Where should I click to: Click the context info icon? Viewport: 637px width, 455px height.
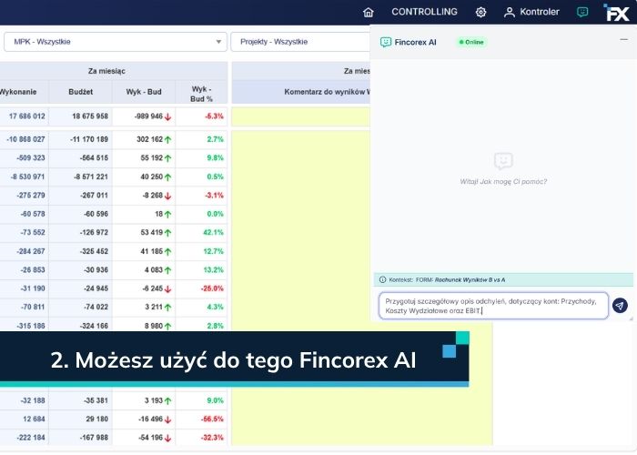coord(382,279)
